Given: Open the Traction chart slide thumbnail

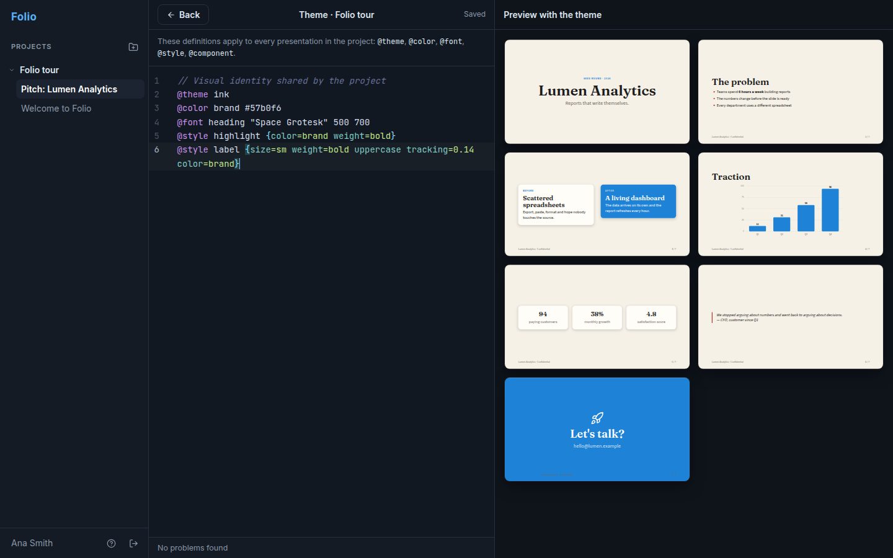Looking at the screenshot, I should coord(791,205).
